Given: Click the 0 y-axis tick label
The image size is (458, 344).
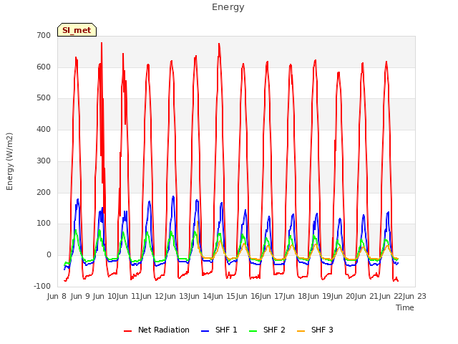Looking at the screenshot, I should [x=49, y=255].
